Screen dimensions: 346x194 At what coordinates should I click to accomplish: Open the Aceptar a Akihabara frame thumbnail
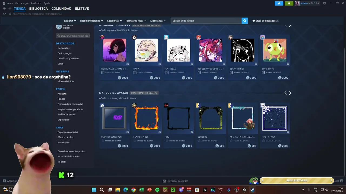coord(243,118)
